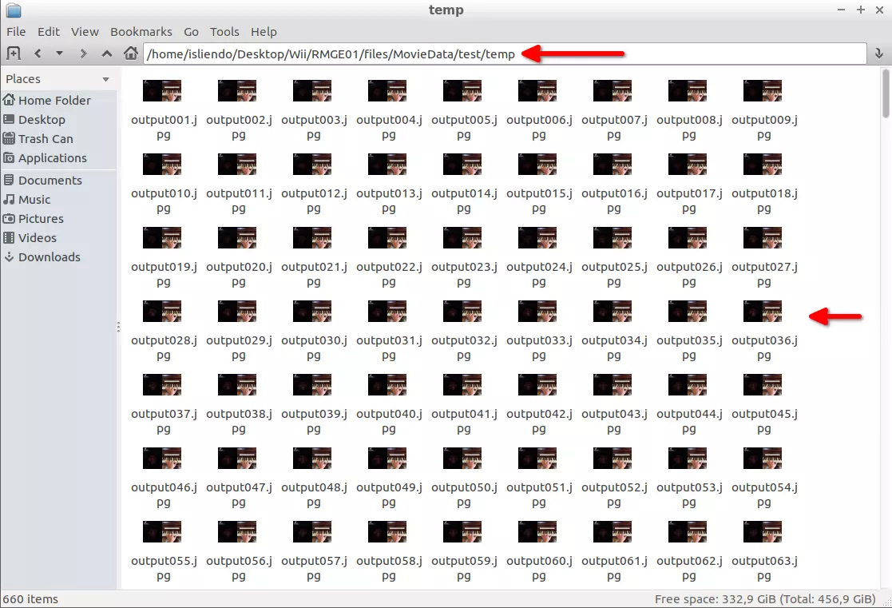892x608 pixels.
Task: Select output036.jpg thumbnail
Action: click(x=763, y=311)
